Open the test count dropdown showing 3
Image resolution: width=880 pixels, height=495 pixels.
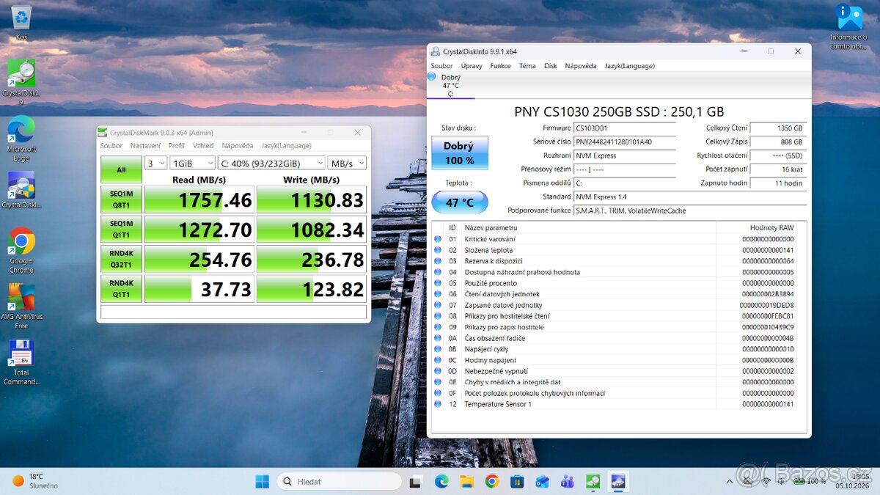155,163
